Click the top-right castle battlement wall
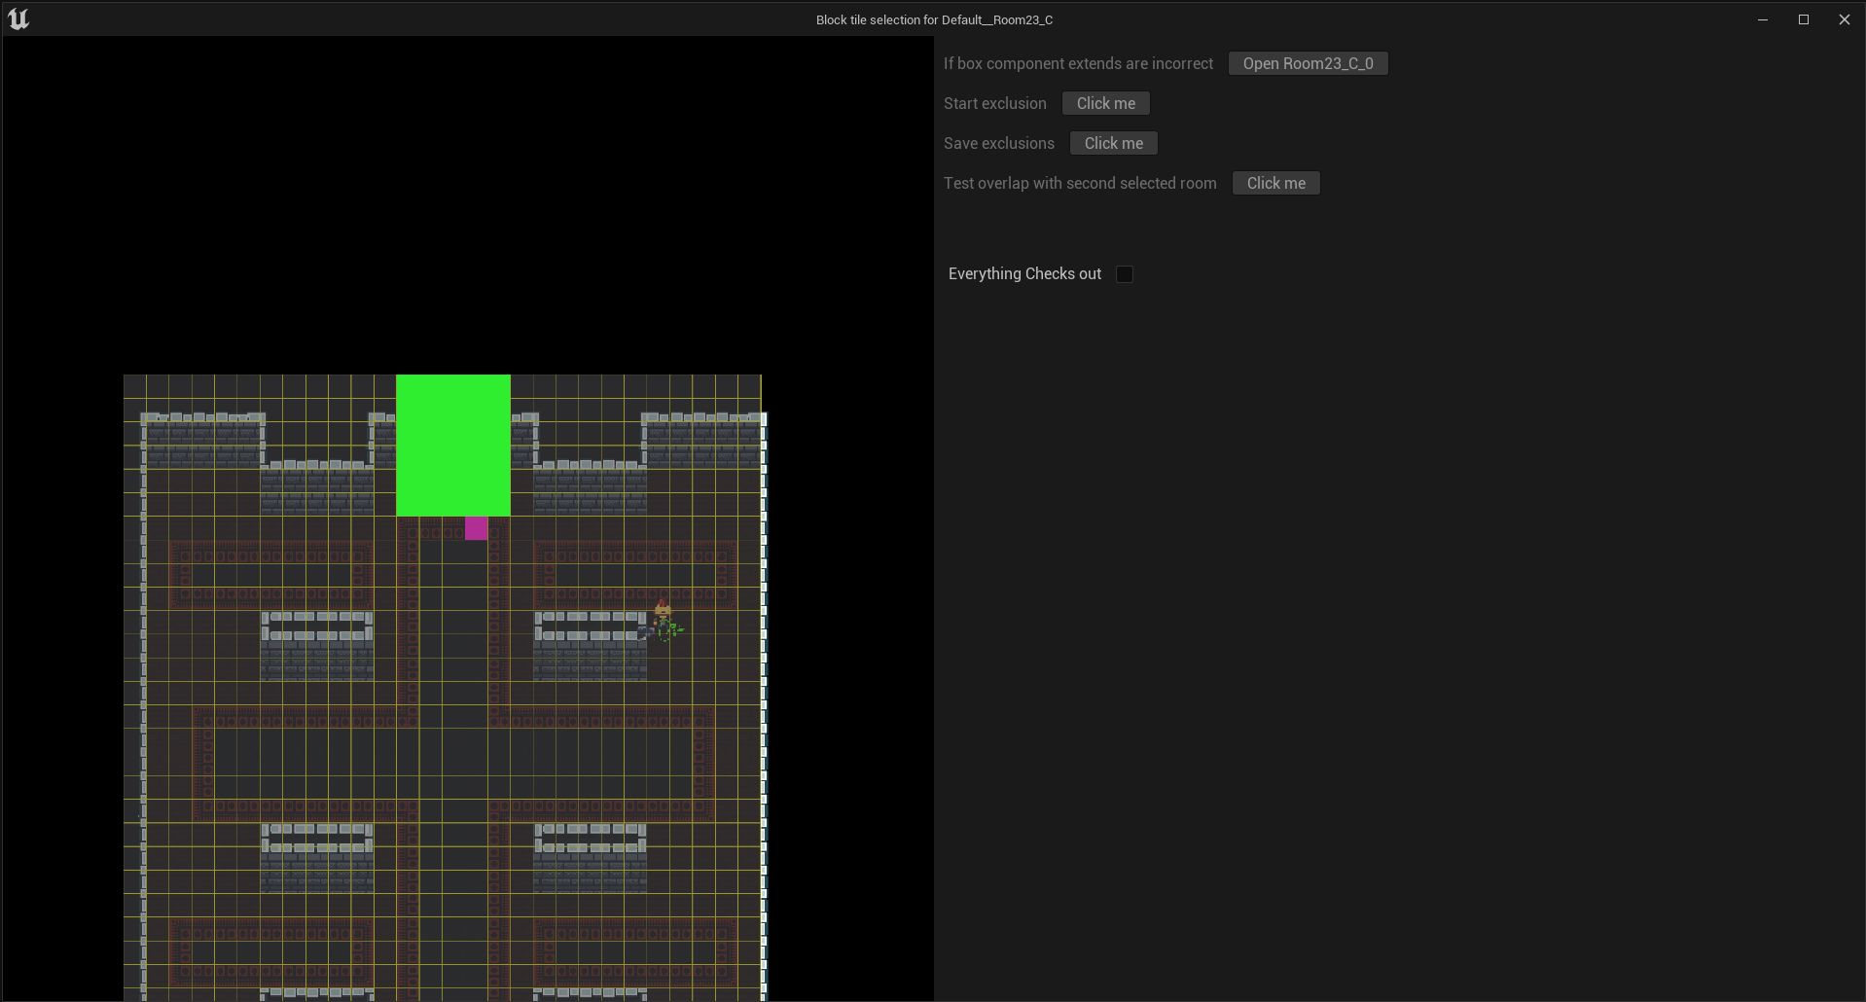This screenshot has height=1002, width=1866. click(x=702, y=439)
